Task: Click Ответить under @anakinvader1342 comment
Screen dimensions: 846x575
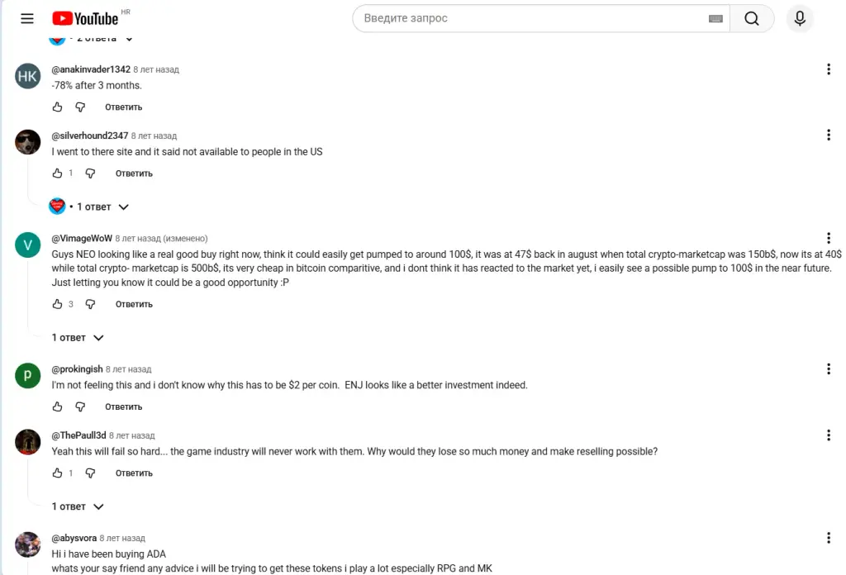Action: click(124, 107)
